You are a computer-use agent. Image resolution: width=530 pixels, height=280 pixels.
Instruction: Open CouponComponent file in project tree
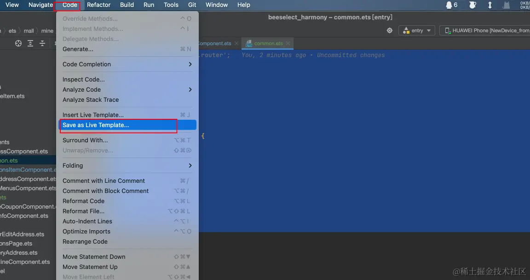pos(28,207)
